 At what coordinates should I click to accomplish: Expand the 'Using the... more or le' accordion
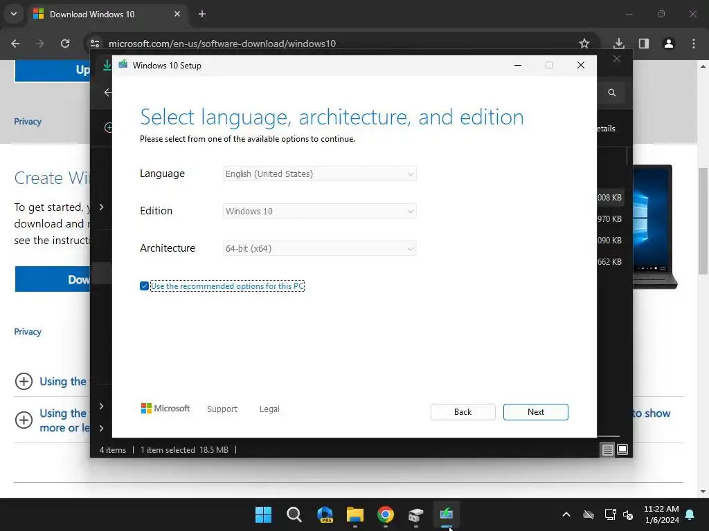(x=24, y=420)
